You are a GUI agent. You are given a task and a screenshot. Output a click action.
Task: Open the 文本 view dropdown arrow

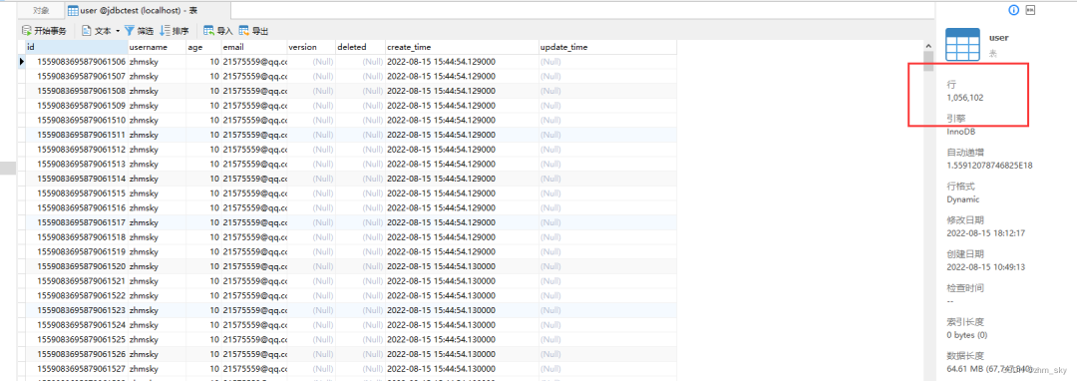click(118, 31)
